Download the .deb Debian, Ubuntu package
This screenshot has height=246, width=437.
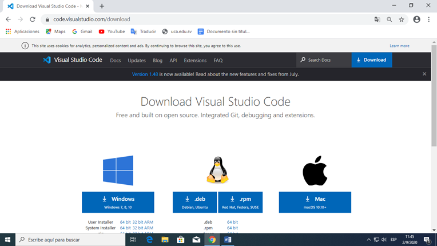tap(195, 203)
